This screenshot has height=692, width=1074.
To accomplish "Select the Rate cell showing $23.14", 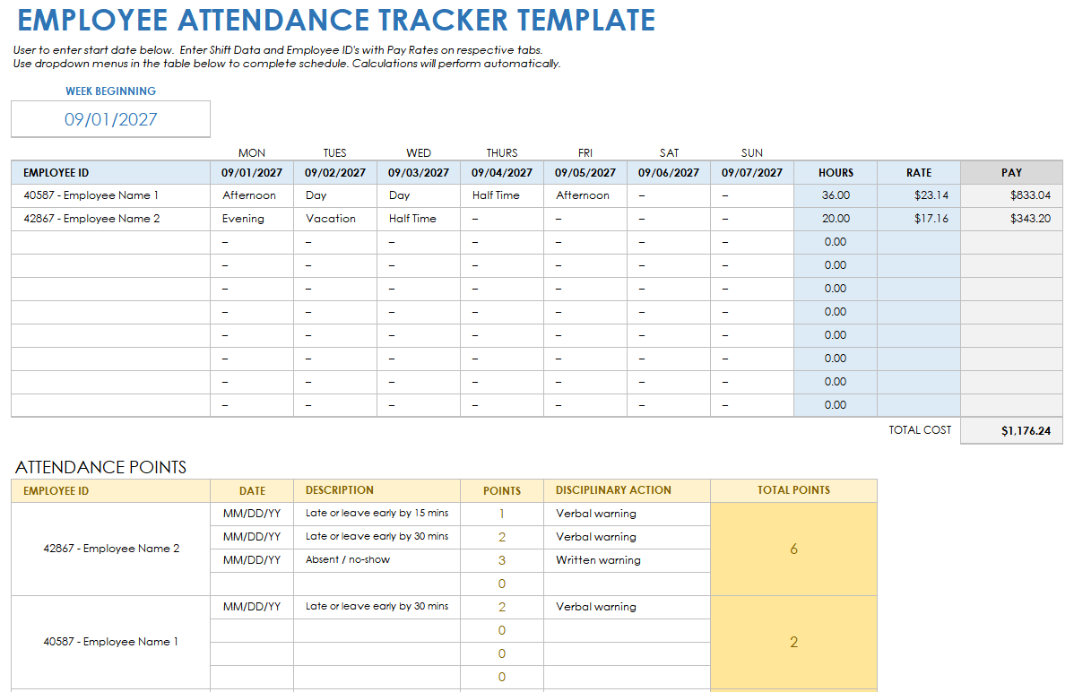I will [918, 195].
